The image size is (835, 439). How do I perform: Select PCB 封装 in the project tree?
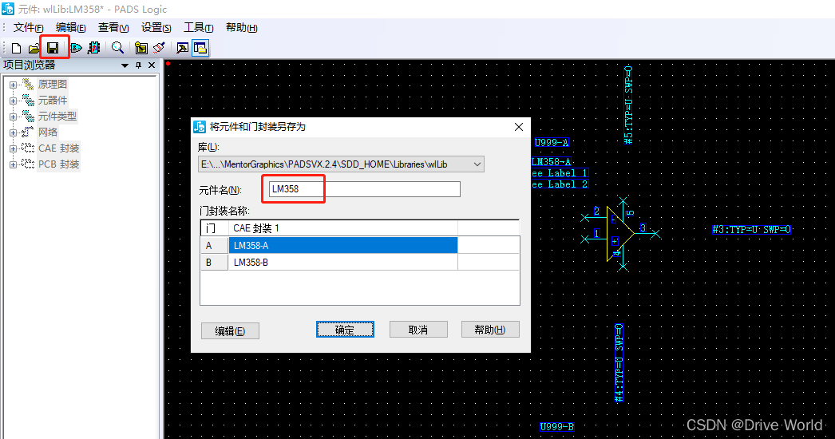(x=58, y=164)
